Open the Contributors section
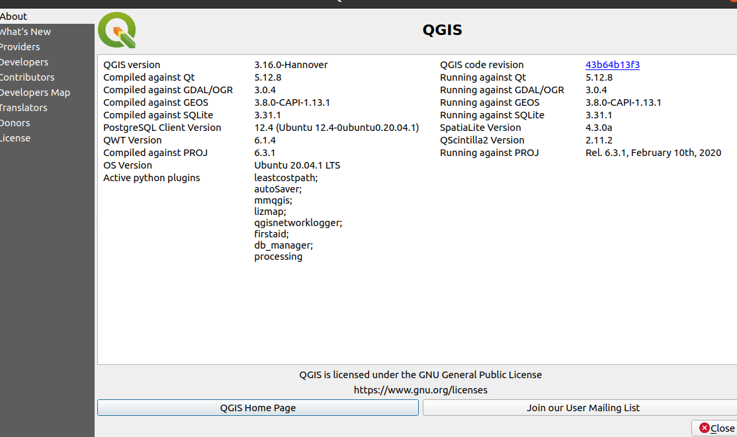The image size is (737, 437). 27,77
